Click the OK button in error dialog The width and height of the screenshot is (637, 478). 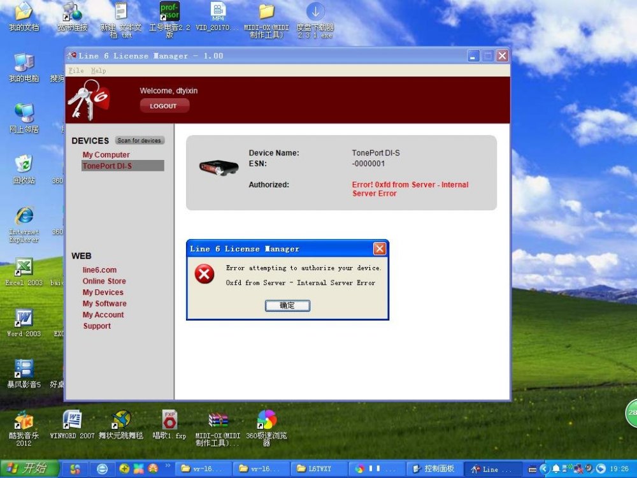pos(287,306)
